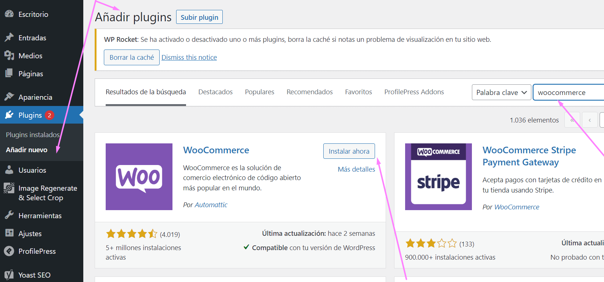Open WooCommerce Stripe Payment Gateway title
Image resolution: width=604 pixels, height=282 pixels.
(529, 156)
